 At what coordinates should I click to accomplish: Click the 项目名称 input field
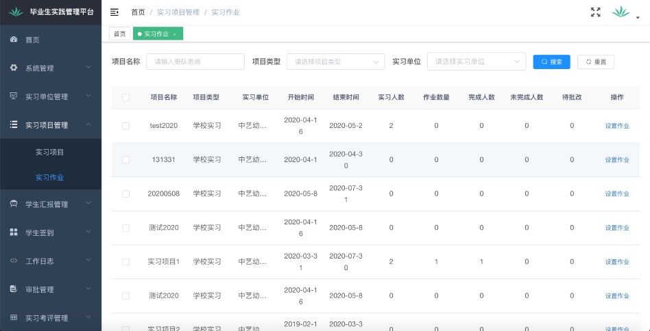coord(195,62)
